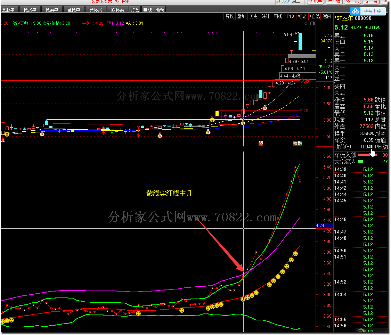Click the 返回 back button

(327, 16)
